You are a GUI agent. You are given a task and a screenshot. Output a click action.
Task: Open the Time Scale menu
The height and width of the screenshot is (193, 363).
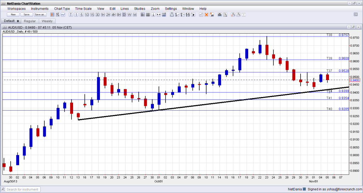pos(83,8)
